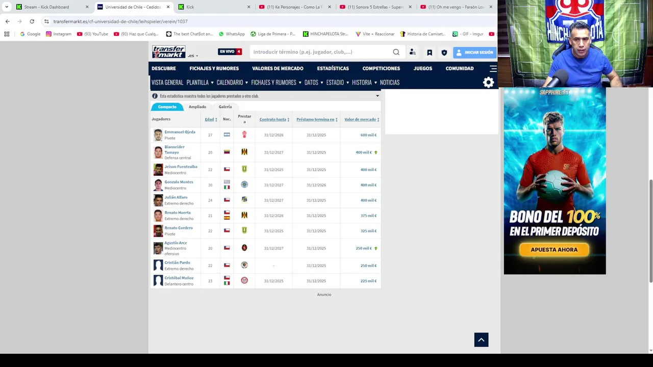The width and height of the screenshot is (653, 367).
Task: Click the club crest in Emmanuel Ojeda row
Action: [244, 135]
